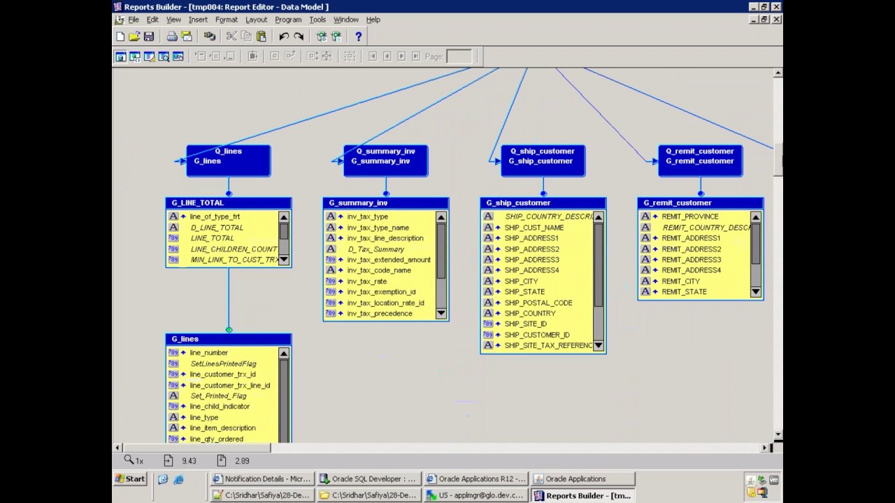Select the G_lines group title bar
895x503 pixels.
point(229,339)
